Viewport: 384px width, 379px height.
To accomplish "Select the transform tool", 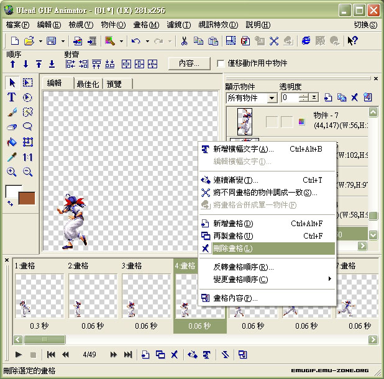I will [x=28, y=142].
